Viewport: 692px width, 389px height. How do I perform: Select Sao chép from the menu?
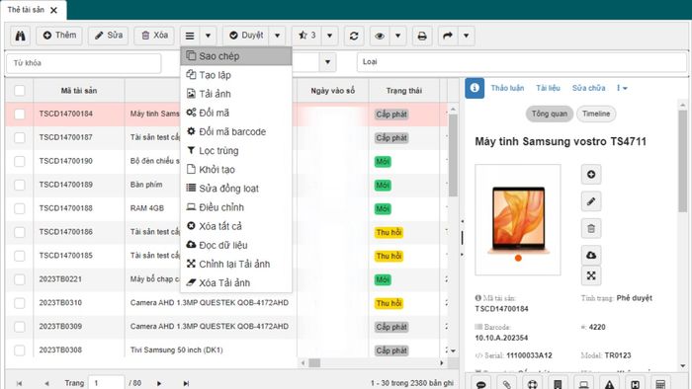[236, 56]
